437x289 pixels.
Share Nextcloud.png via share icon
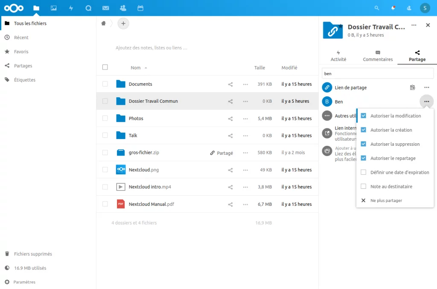coord(230,170)
